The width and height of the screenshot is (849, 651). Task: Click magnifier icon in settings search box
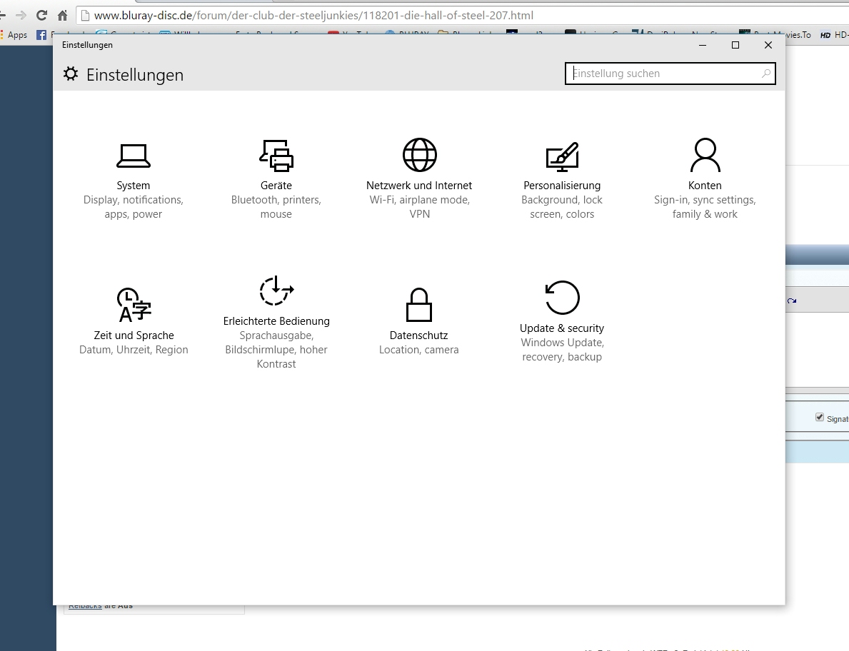pos(766,74)
